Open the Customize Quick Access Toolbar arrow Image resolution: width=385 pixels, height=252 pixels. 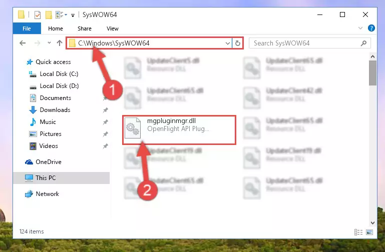point(73,15)
